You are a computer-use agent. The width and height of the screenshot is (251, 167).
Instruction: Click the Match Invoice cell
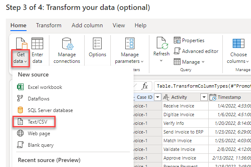pos(185,141)
